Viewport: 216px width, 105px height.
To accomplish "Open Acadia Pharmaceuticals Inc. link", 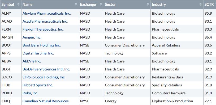I will (x=45, y=21).
